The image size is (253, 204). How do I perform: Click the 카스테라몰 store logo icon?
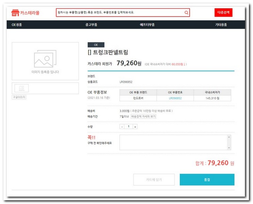[x=15, y=13]
